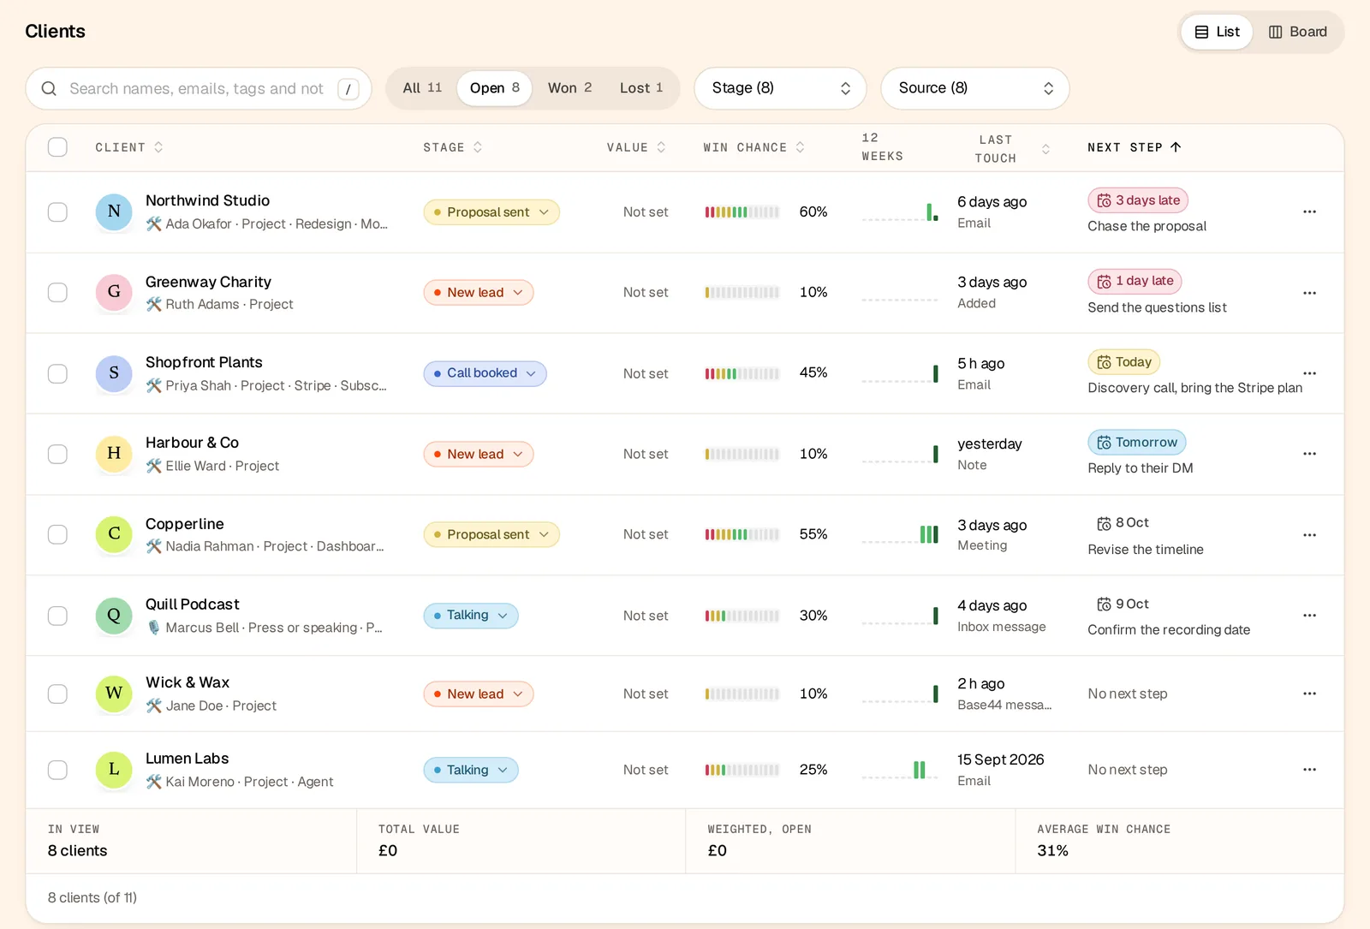Sort by the Next Step column arrow
This screenshot has width=1370, height=929.
click(x=1176, y=147)
